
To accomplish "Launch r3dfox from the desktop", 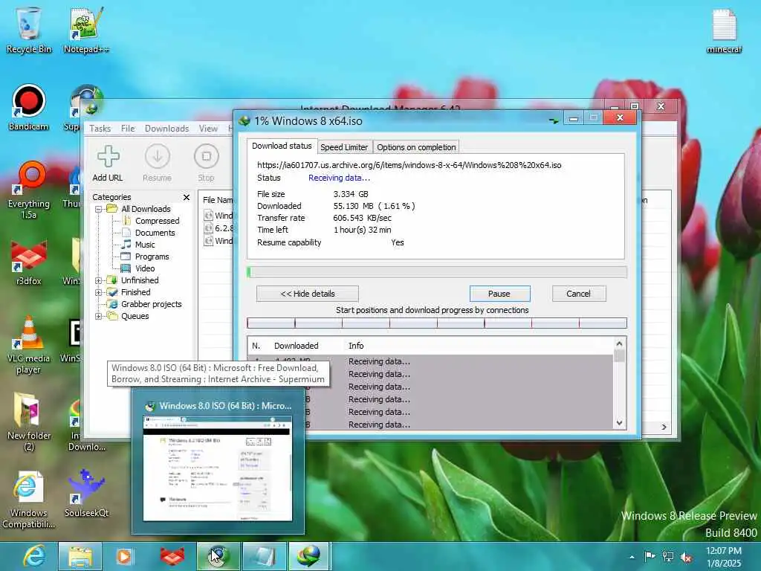I will (x=28, y=262).
